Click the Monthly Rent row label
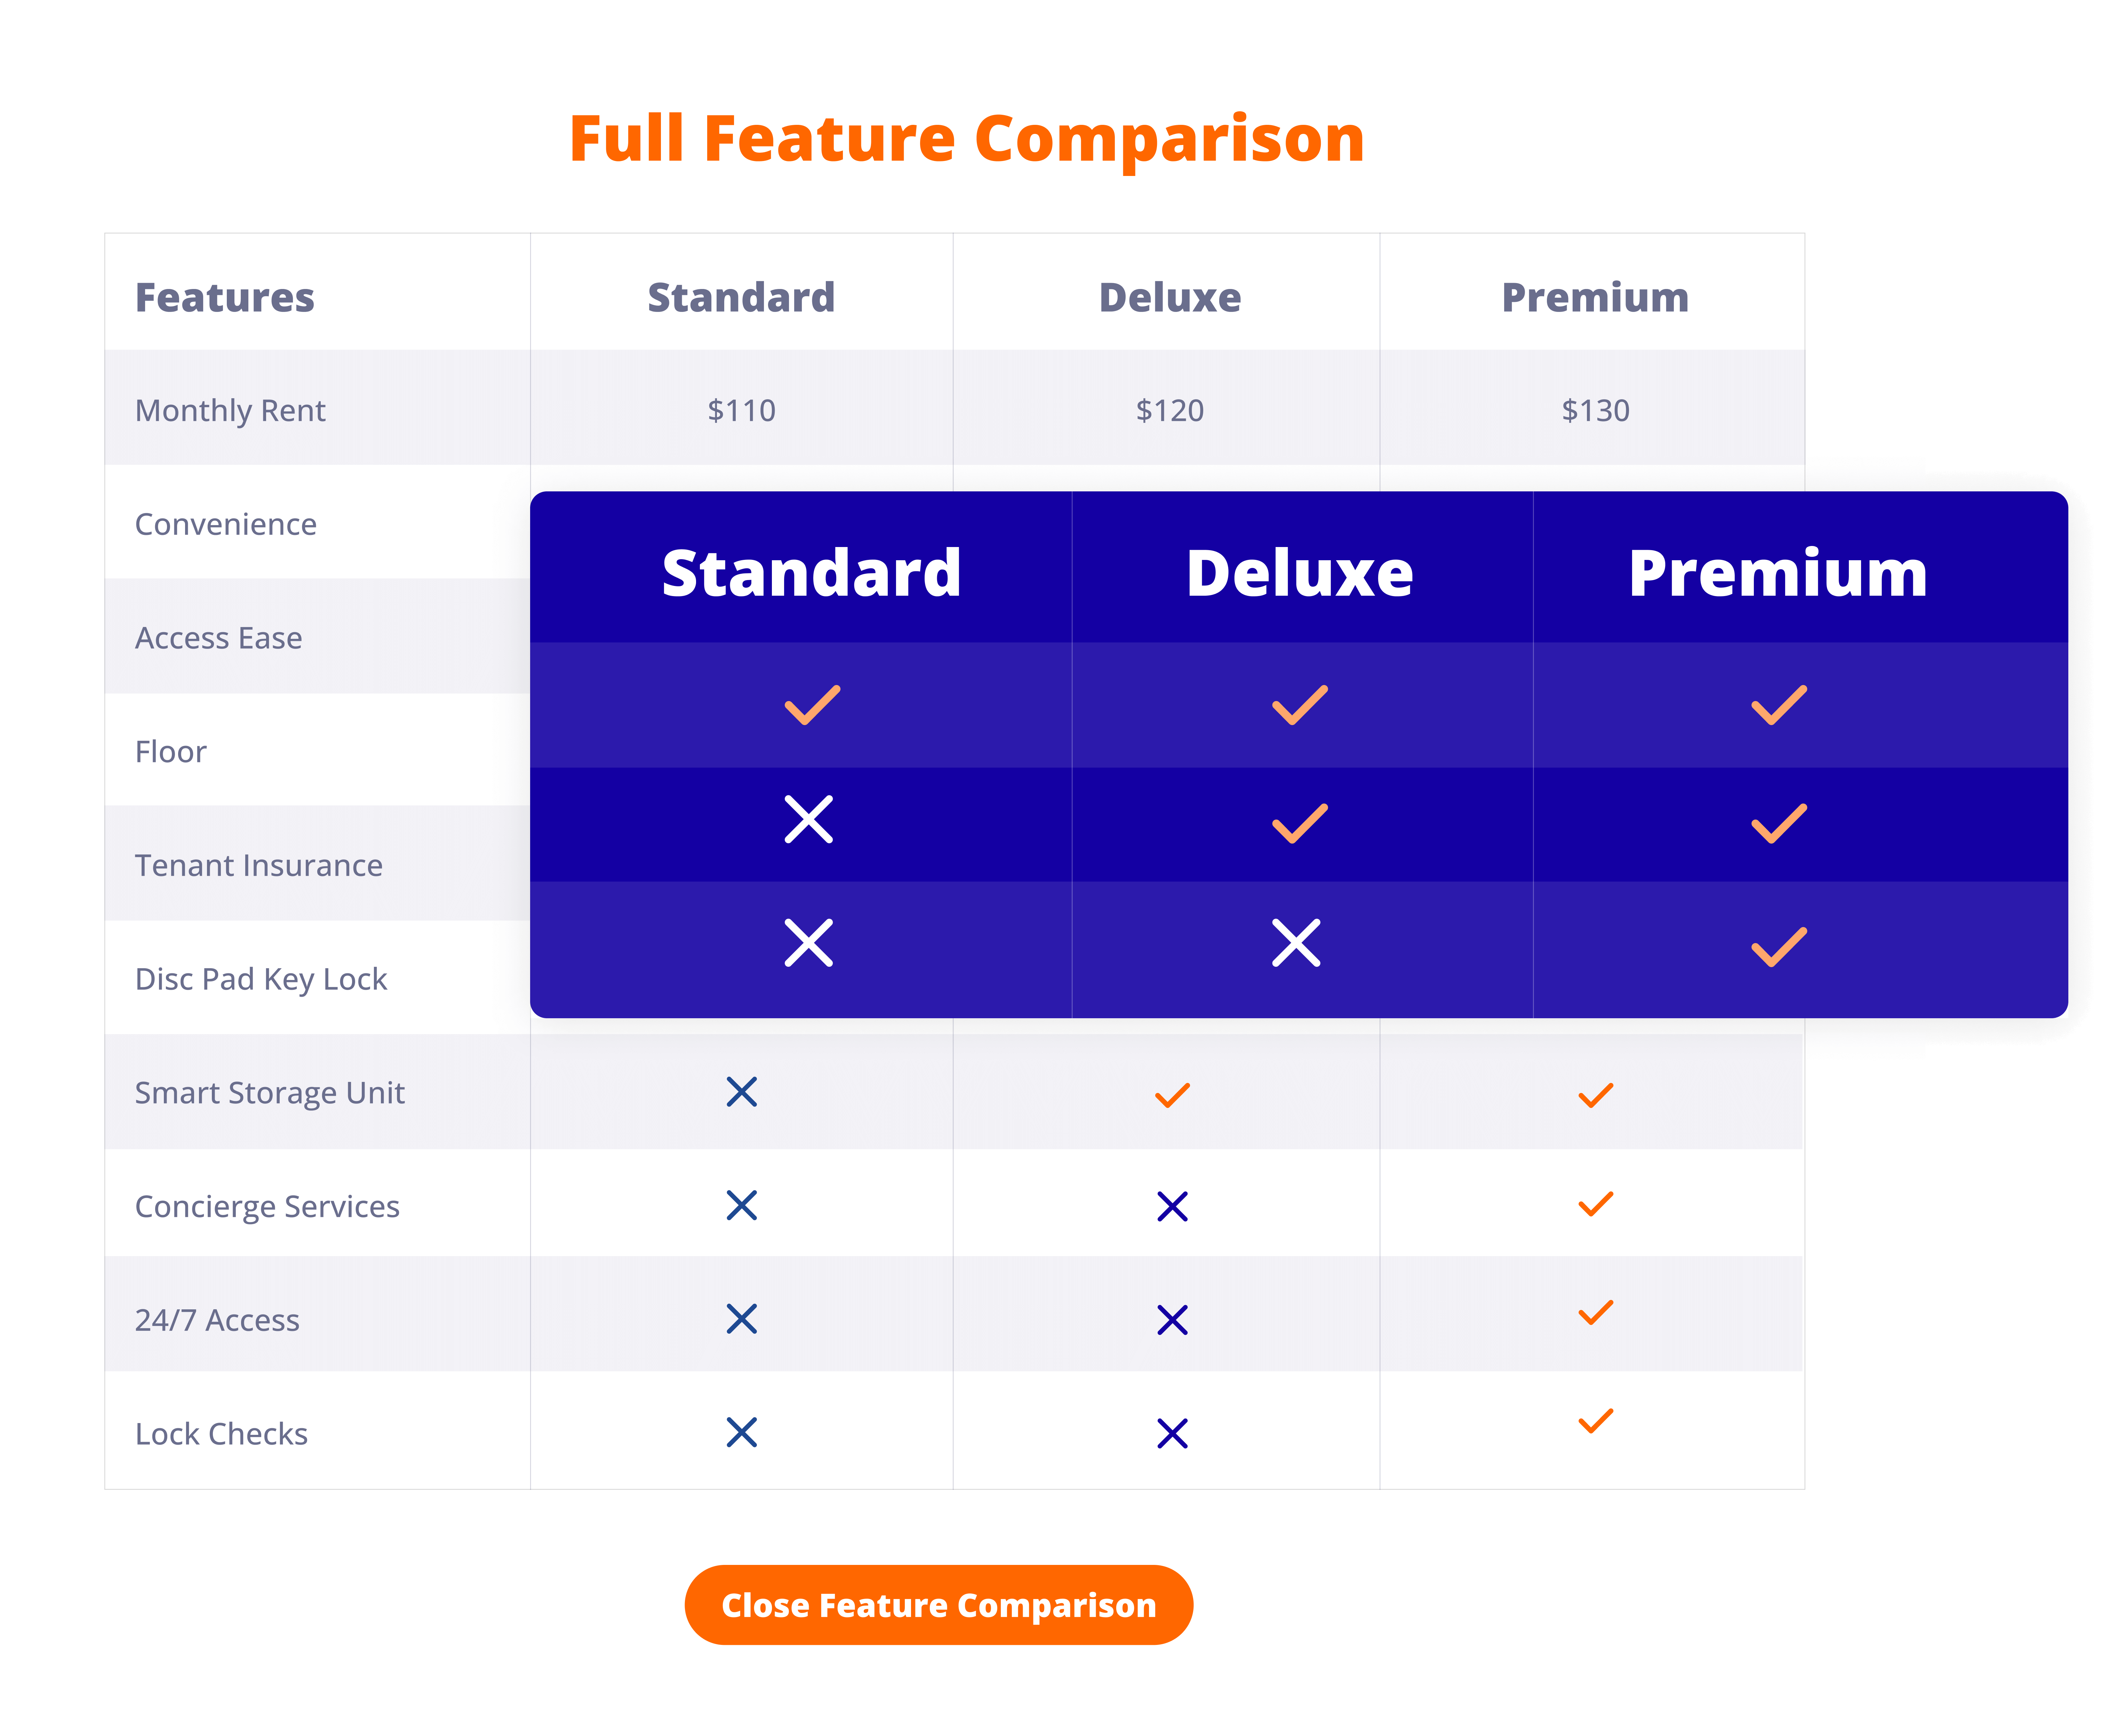 pos(230,410)
